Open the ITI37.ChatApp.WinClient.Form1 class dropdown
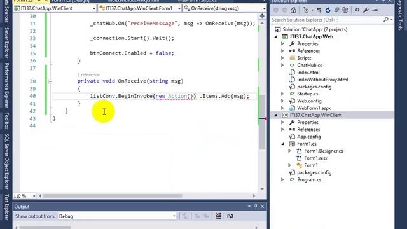 (179, 8)
